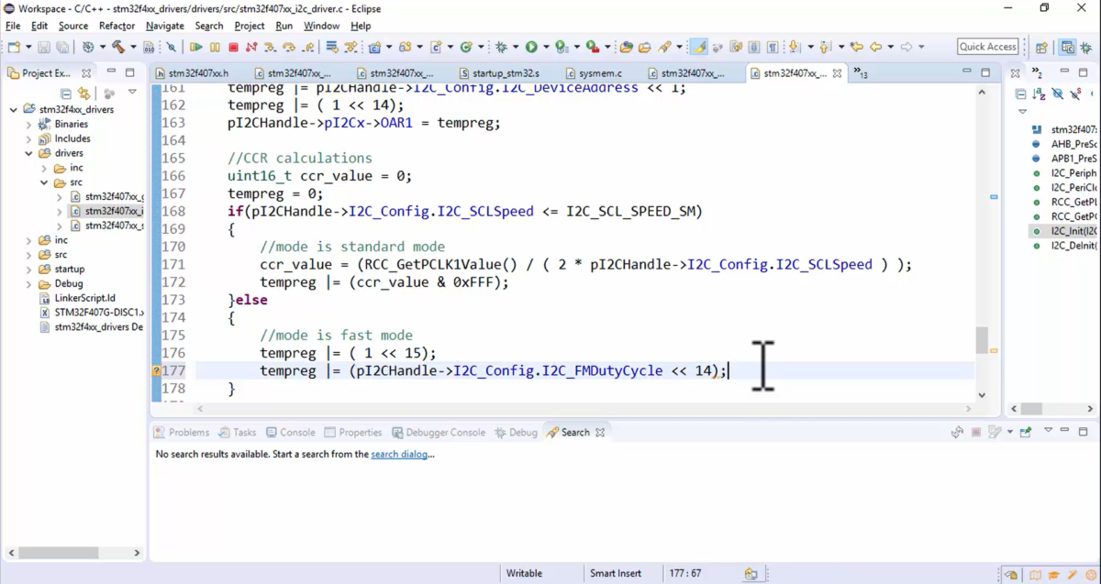Open the Search view menu triangle
1101x584 pixels.
(x=1049, y=431)
